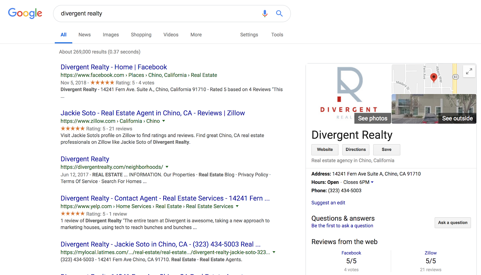The height and width of the screenshot is (275, 481).
Task: Open the Yelp Contact Agent result
Action: coord(165,198)
